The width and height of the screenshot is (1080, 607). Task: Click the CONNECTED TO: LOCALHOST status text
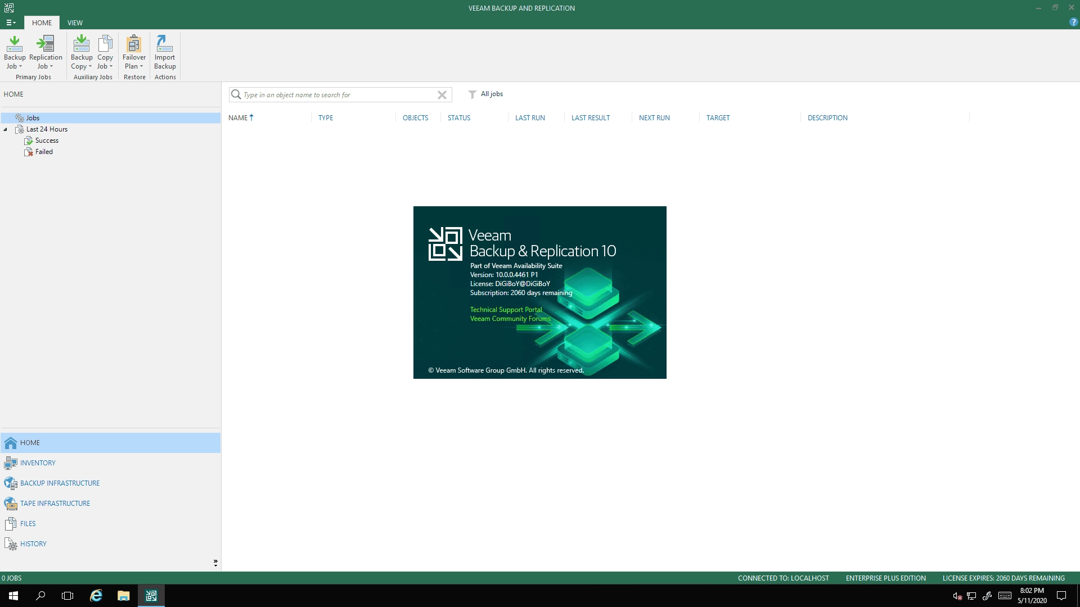(783, 578)
